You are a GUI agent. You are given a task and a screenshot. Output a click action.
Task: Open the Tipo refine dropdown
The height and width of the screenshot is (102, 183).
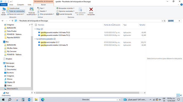[x=41, y=8]
